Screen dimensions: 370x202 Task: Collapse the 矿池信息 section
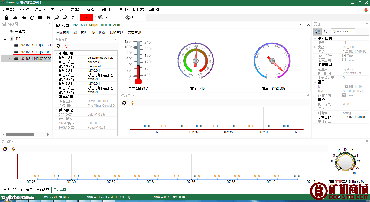point(56,53)
